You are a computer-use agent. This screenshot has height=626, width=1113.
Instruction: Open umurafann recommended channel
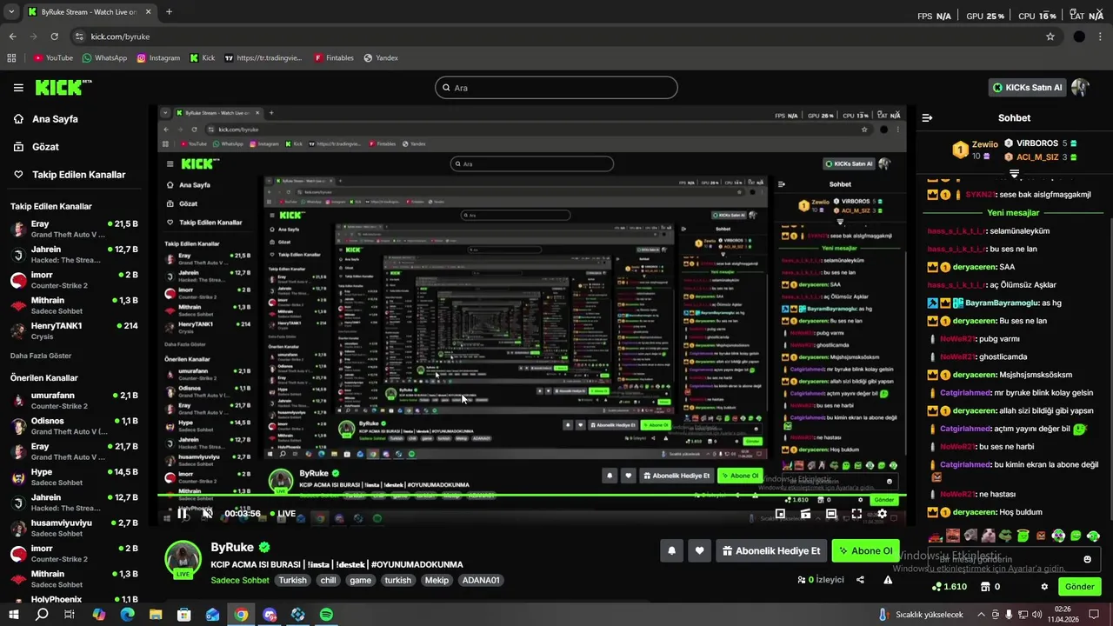(x=74, y=400)
